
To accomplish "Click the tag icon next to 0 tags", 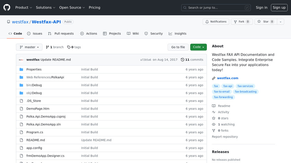I will tap(69, 47).
